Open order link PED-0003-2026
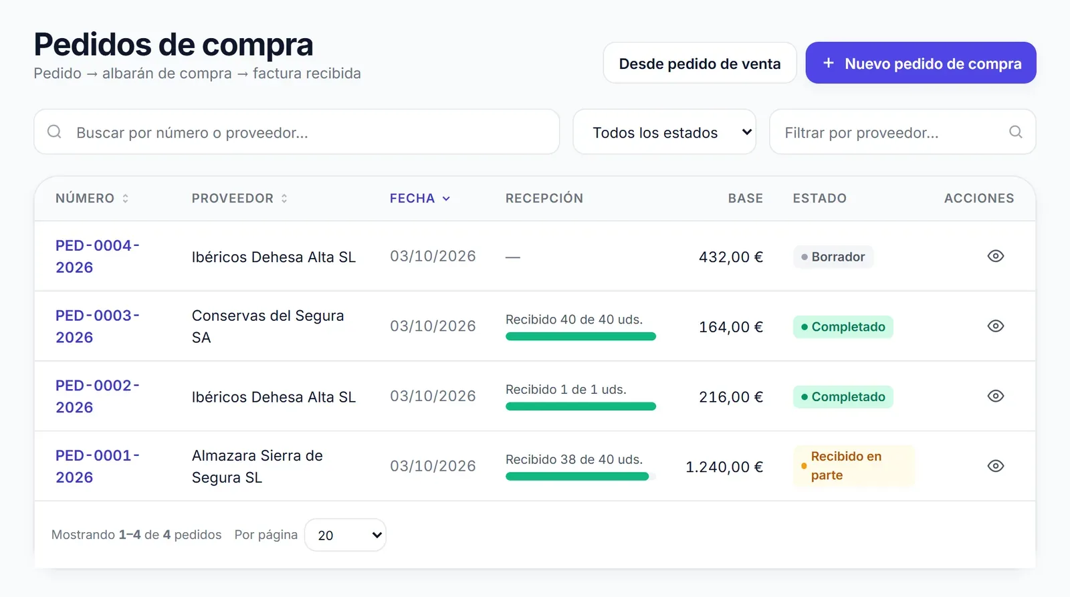The height and width of the screenshot is (597, 1070). pos(98,326)
